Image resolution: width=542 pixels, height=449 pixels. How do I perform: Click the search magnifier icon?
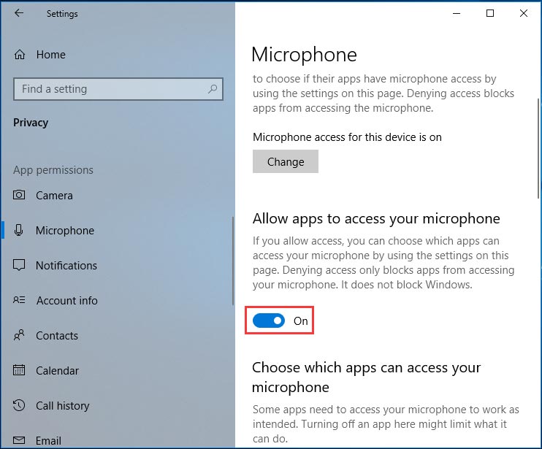click(213, 89)
